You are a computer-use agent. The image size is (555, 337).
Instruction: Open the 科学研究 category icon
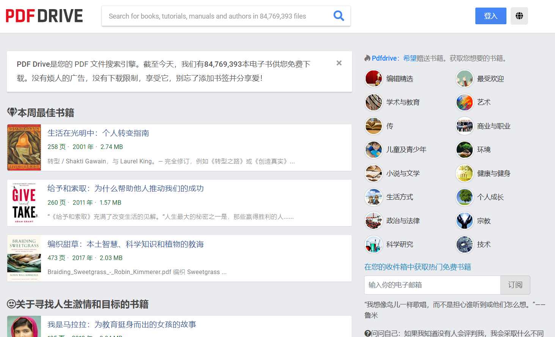pyautogui.click(x=374, y=245)
